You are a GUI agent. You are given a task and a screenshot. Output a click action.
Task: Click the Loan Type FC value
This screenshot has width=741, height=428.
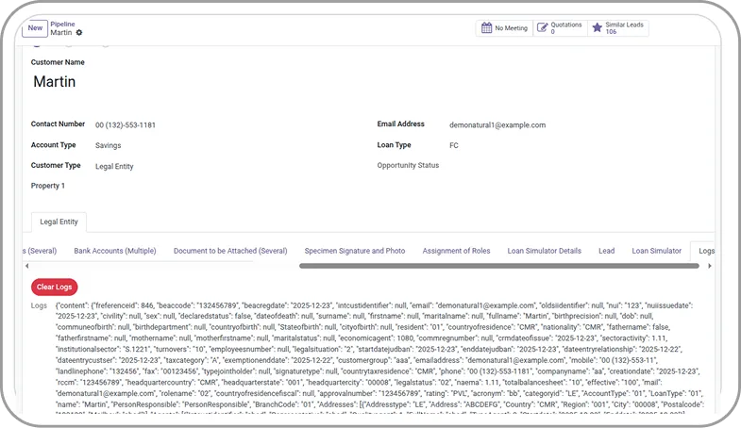[x=454, y=145]
